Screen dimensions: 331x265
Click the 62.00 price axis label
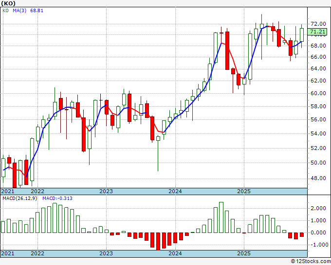[x=318, y=81]
